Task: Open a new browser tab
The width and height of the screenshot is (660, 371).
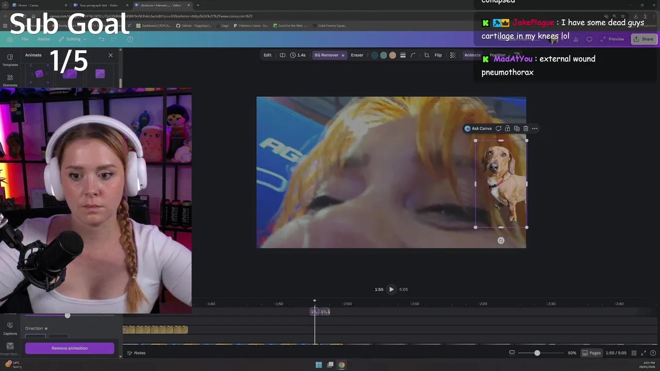Action: (x=197, y=5)
